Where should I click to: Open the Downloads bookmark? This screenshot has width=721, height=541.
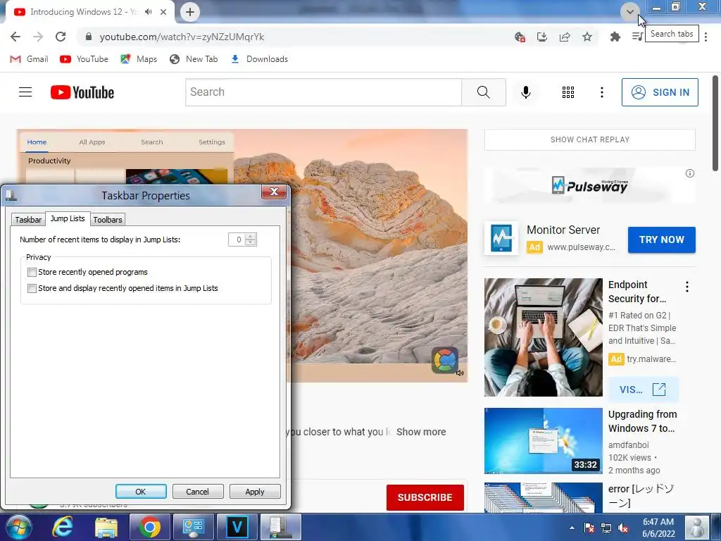259,59
